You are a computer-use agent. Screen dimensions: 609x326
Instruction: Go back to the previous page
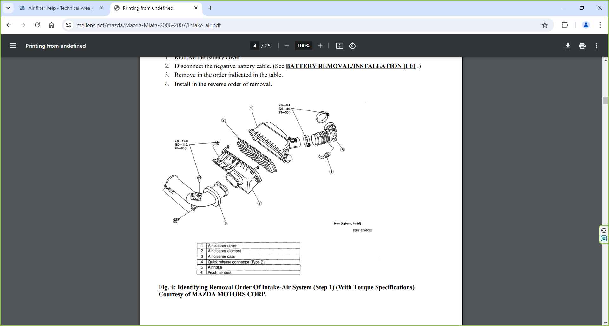tap(9, 25)
